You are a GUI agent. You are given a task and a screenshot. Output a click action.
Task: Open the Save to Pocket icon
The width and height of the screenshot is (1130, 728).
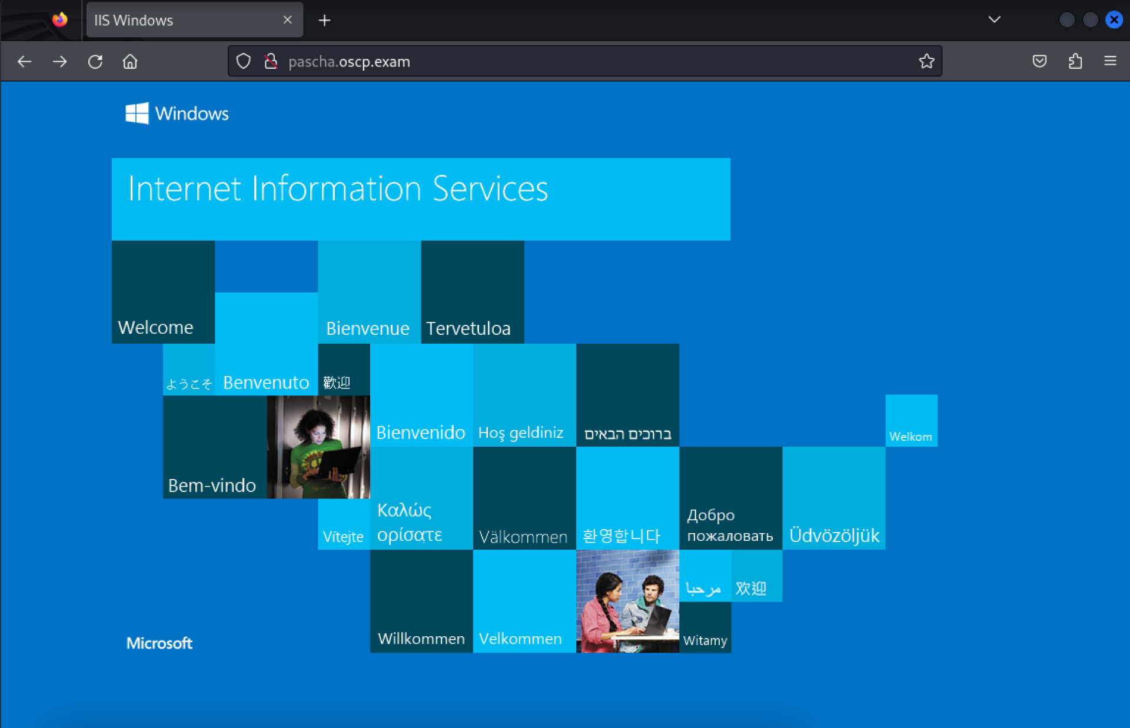pyautogui.click(x=1039, y=61)
